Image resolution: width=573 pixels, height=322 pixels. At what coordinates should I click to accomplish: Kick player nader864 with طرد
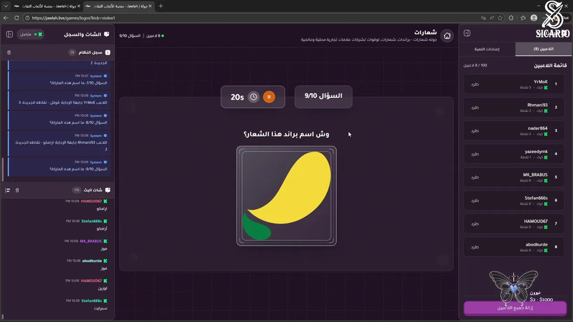(x=475, y=131)
